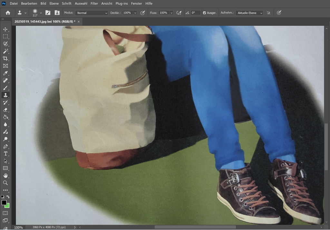The width and height of the screenshot is (330, 230).
Task: Activate the Spot Healing Brush tool
Action: 5,81
